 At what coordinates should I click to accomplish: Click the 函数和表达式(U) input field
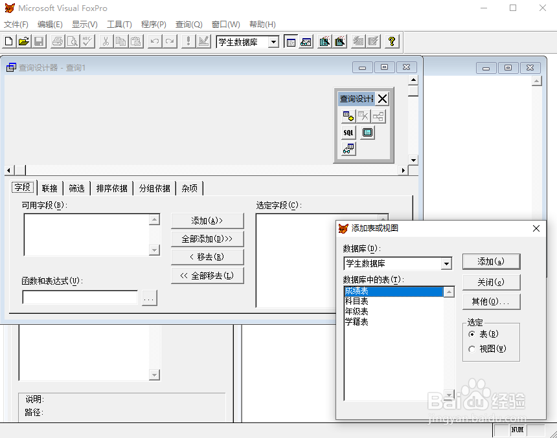[80, 298]
